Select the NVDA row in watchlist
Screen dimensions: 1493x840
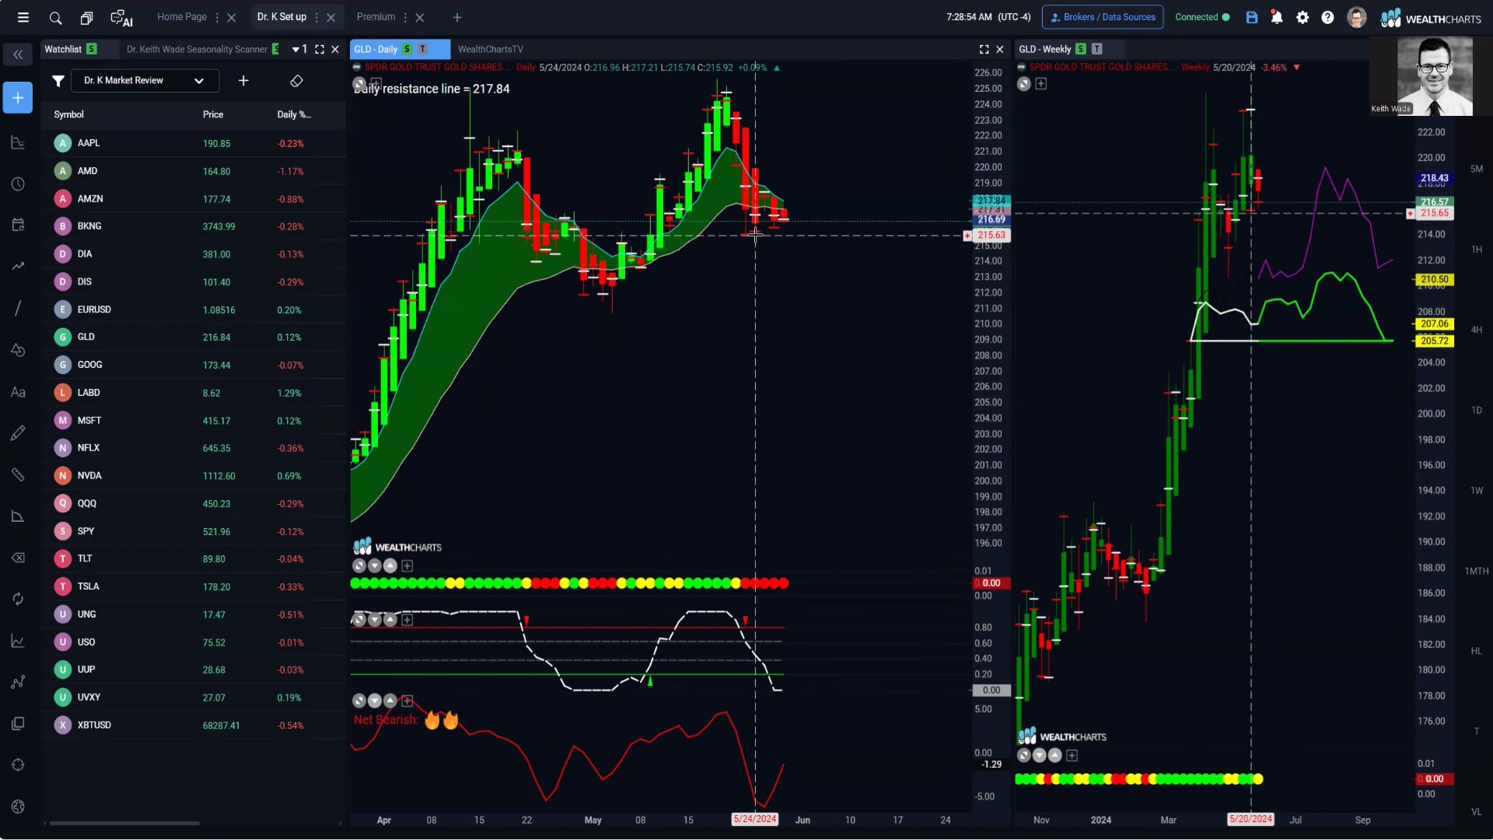click(194, 476)
